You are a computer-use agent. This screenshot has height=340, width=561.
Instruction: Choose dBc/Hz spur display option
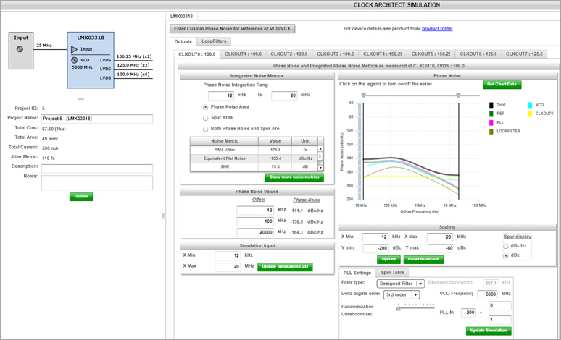coord(505,246)
